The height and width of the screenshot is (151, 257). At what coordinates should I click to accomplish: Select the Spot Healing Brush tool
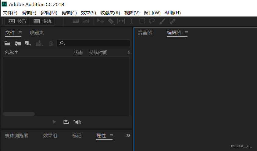click(x=173, y=21)
